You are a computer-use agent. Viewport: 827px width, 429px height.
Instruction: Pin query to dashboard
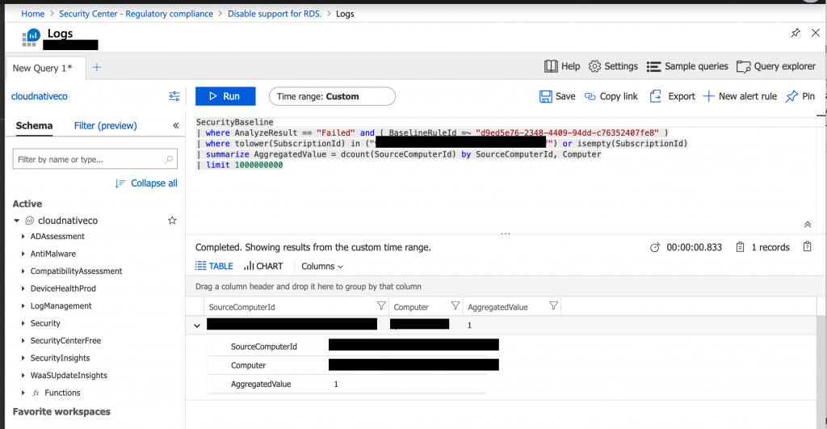coord(800,96)
